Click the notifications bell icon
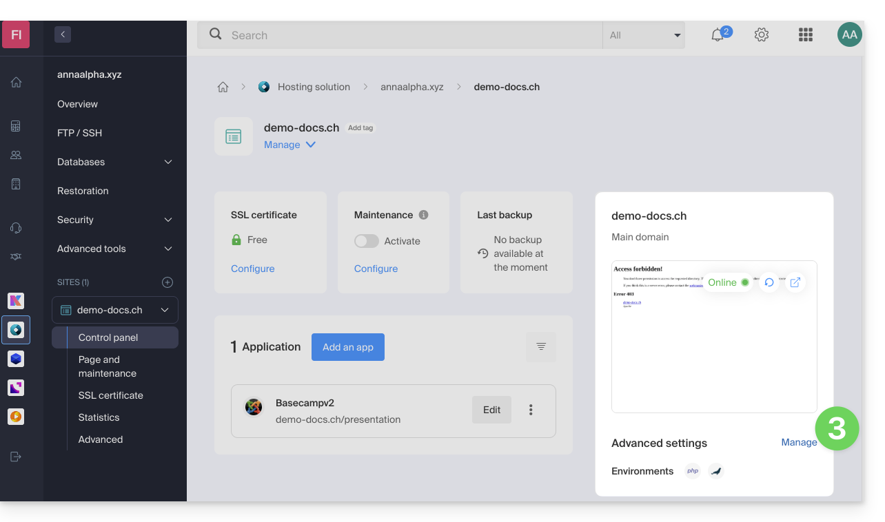 click(718, 35)
